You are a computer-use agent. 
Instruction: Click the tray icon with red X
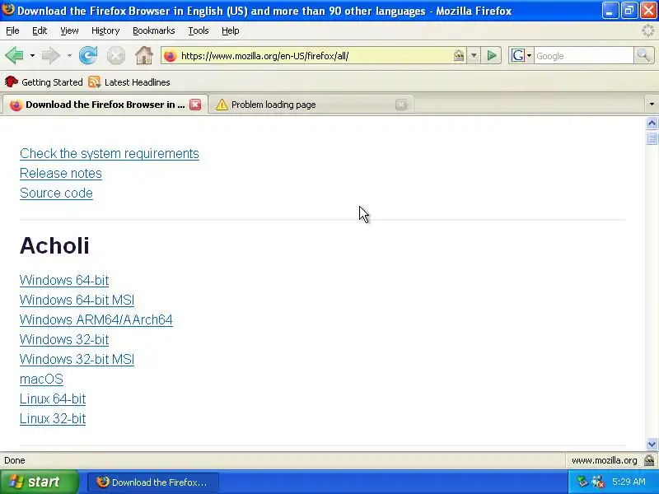[598, 482]
